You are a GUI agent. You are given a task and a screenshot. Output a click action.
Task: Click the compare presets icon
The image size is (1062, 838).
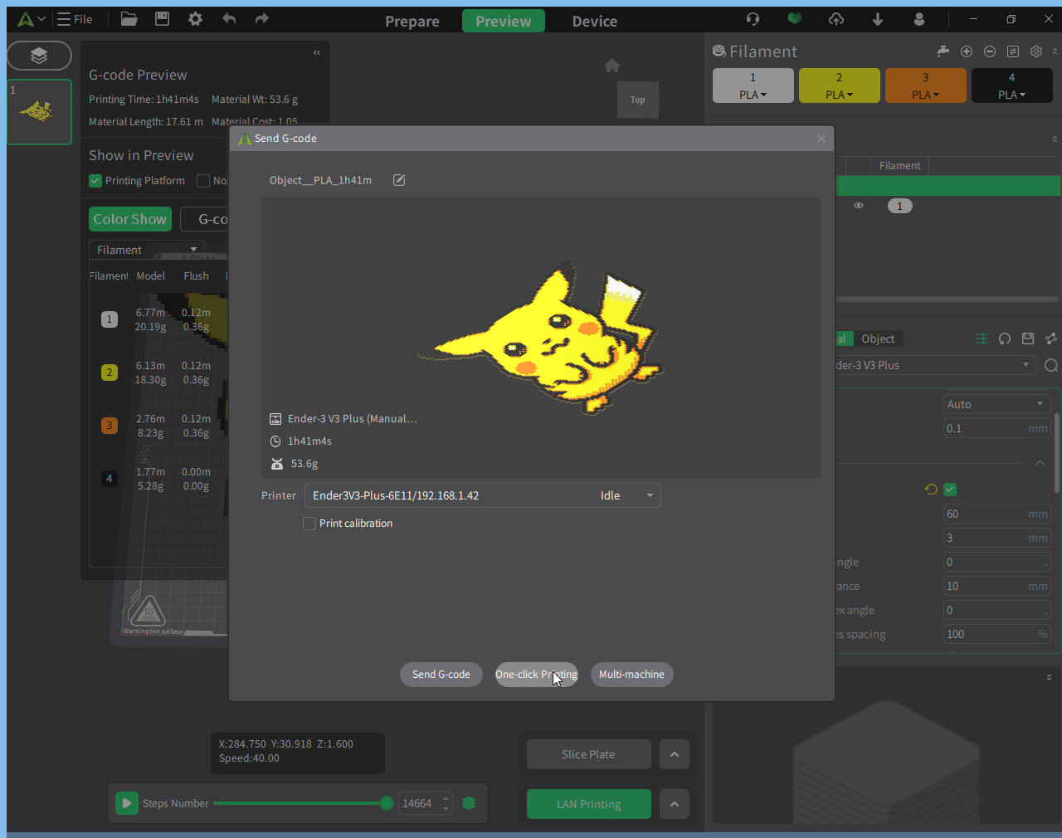click(x=1051, y=339)
